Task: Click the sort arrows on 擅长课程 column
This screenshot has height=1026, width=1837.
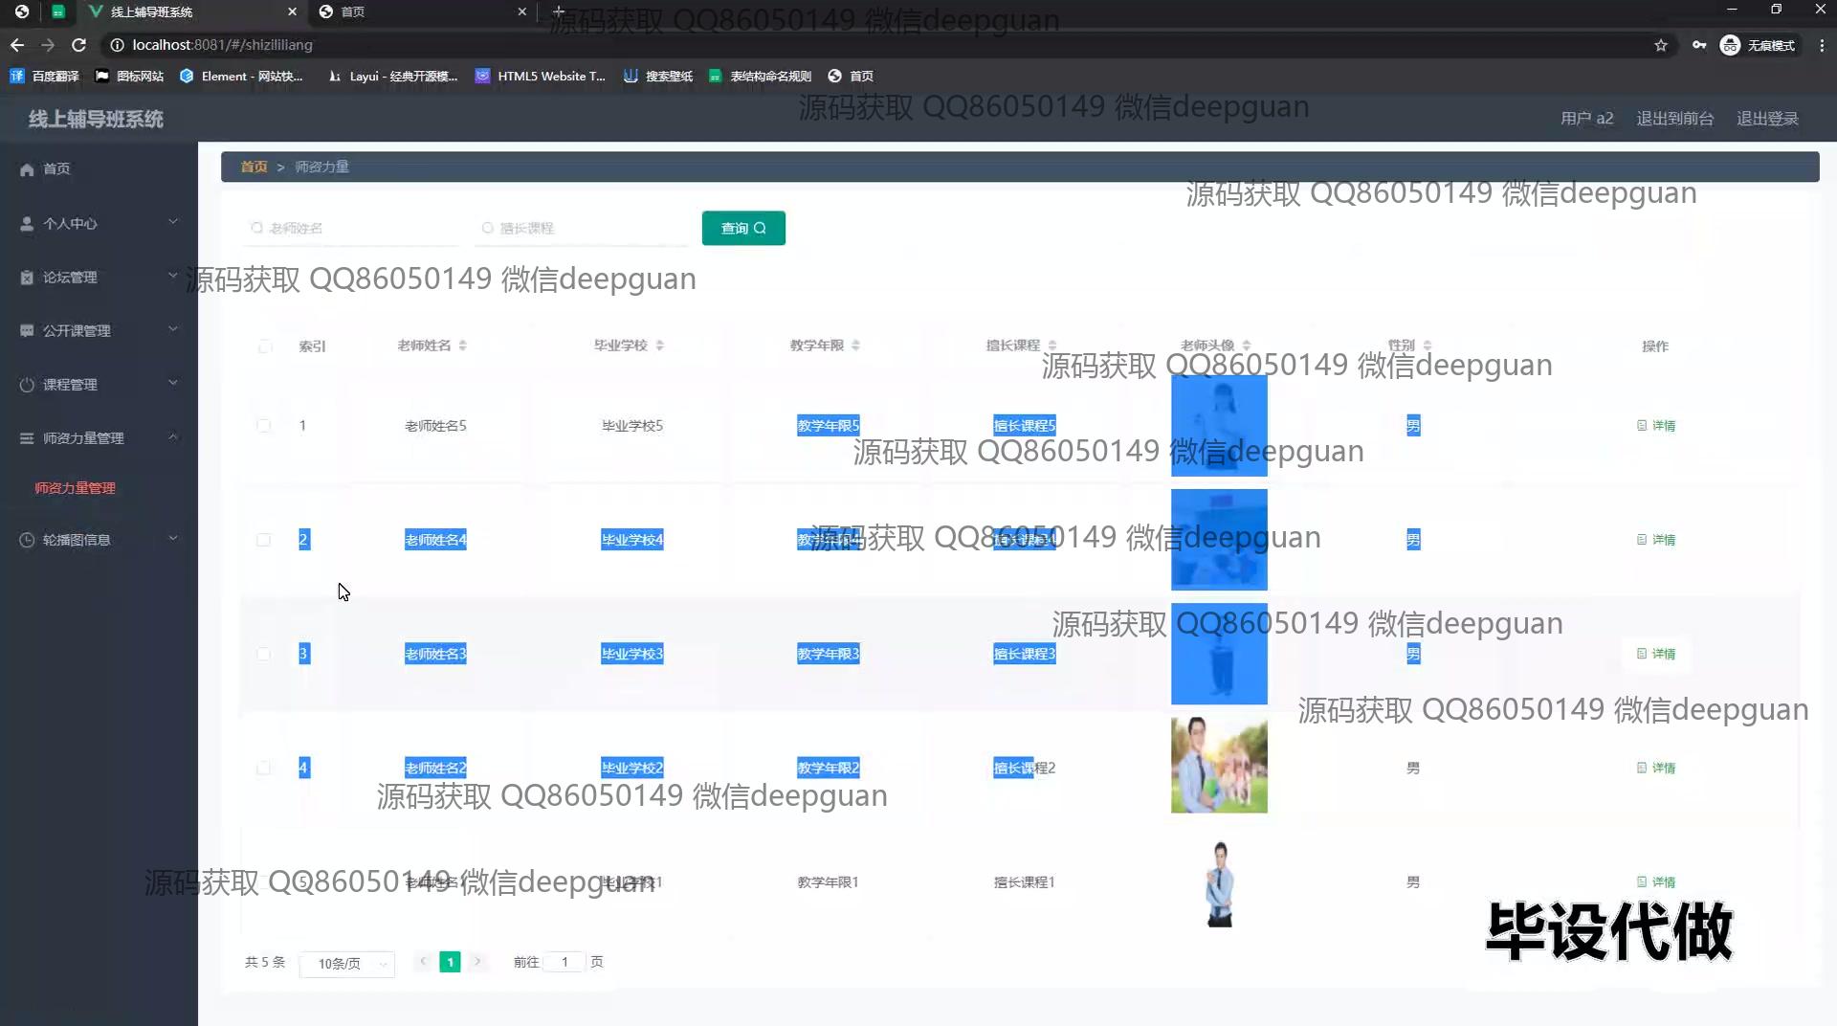Action: pos(1052,346)
